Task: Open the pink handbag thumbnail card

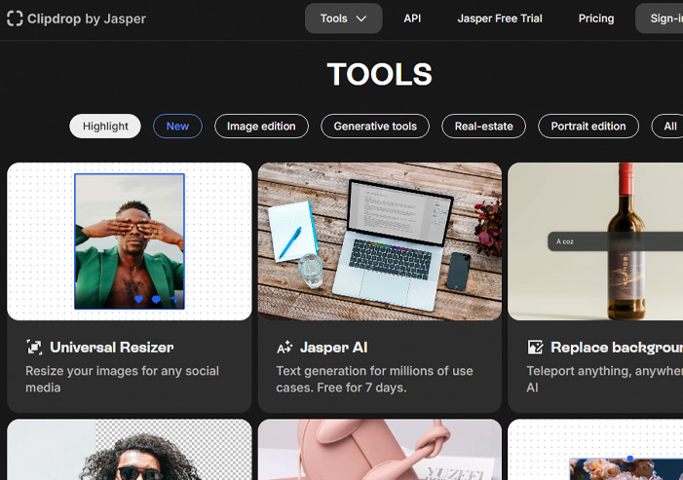Action: pyautogui.click(x=380, y=450)
